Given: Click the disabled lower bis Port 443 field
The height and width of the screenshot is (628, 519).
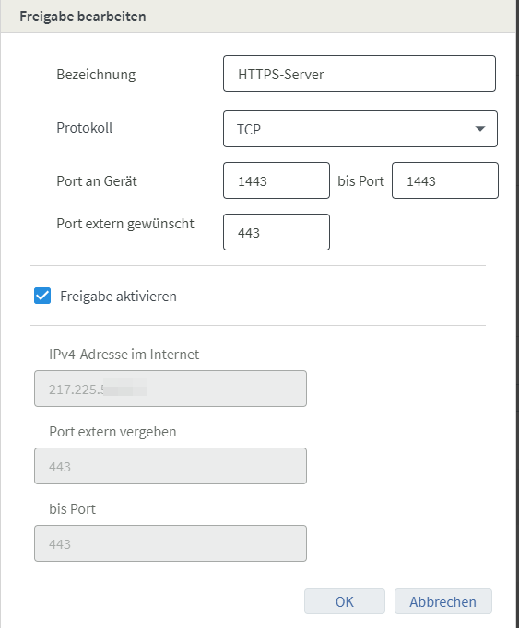Looking at the screenshot, I should click(171, 543).
